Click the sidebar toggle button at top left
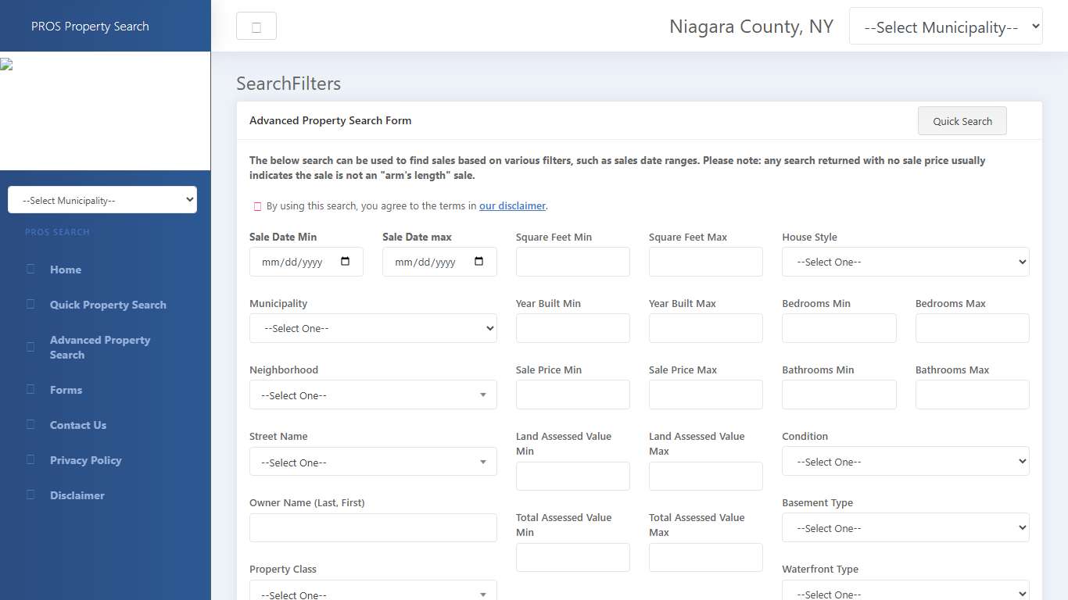Screen dimensions: 1068x600 click(256, 25)
